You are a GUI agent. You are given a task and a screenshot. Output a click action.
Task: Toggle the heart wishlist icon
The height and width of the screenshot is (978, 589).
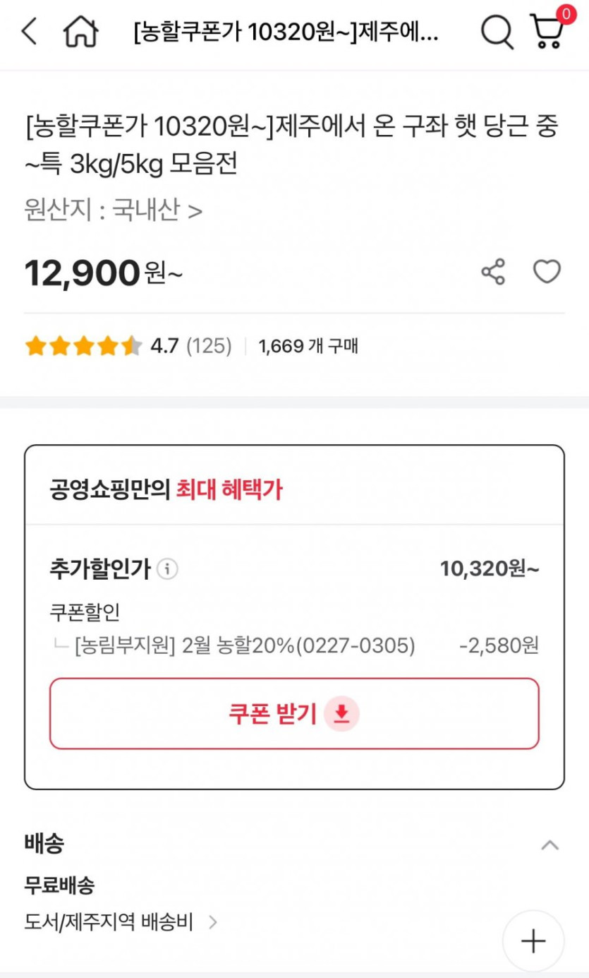pyautogui.click(x=547, y=272)
